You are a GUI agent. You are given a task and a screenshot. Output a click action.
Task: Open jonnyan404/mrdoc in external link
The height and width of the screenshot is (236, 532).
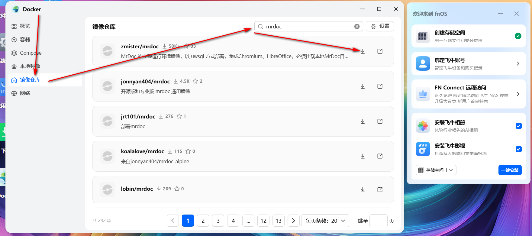pos(380,86)
